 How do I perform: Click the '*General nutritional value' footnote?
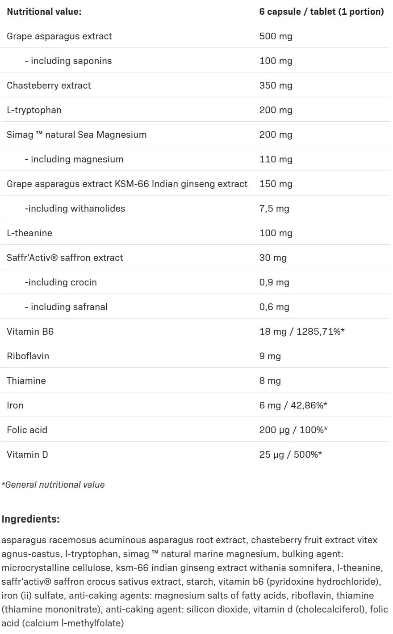pos(53,485)
